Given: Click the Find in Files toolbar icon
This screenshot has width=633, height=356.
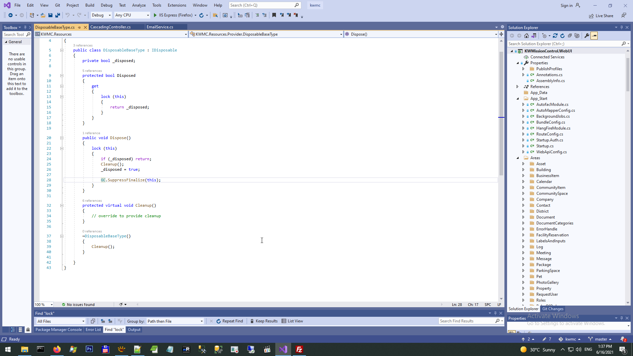Looking at the screenshot, I should (215, 15).
